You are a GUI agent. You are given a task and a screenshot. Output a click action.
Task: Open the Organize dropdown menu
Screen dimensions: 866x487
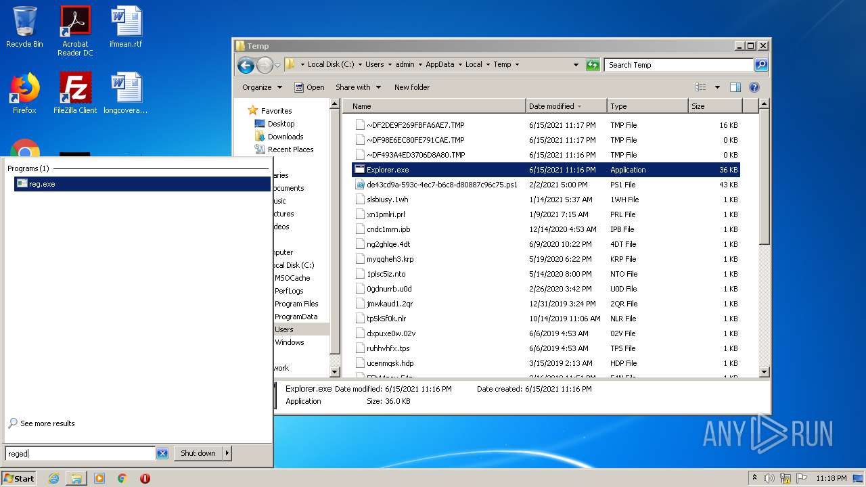click(x=262, y=87)
